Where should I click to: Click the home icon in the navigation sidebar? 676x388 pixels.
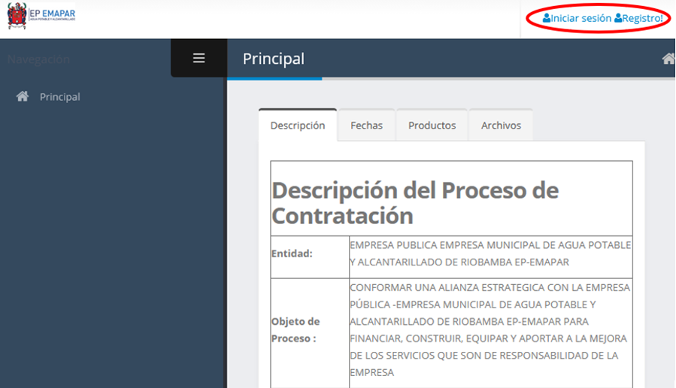click(23, 96)
